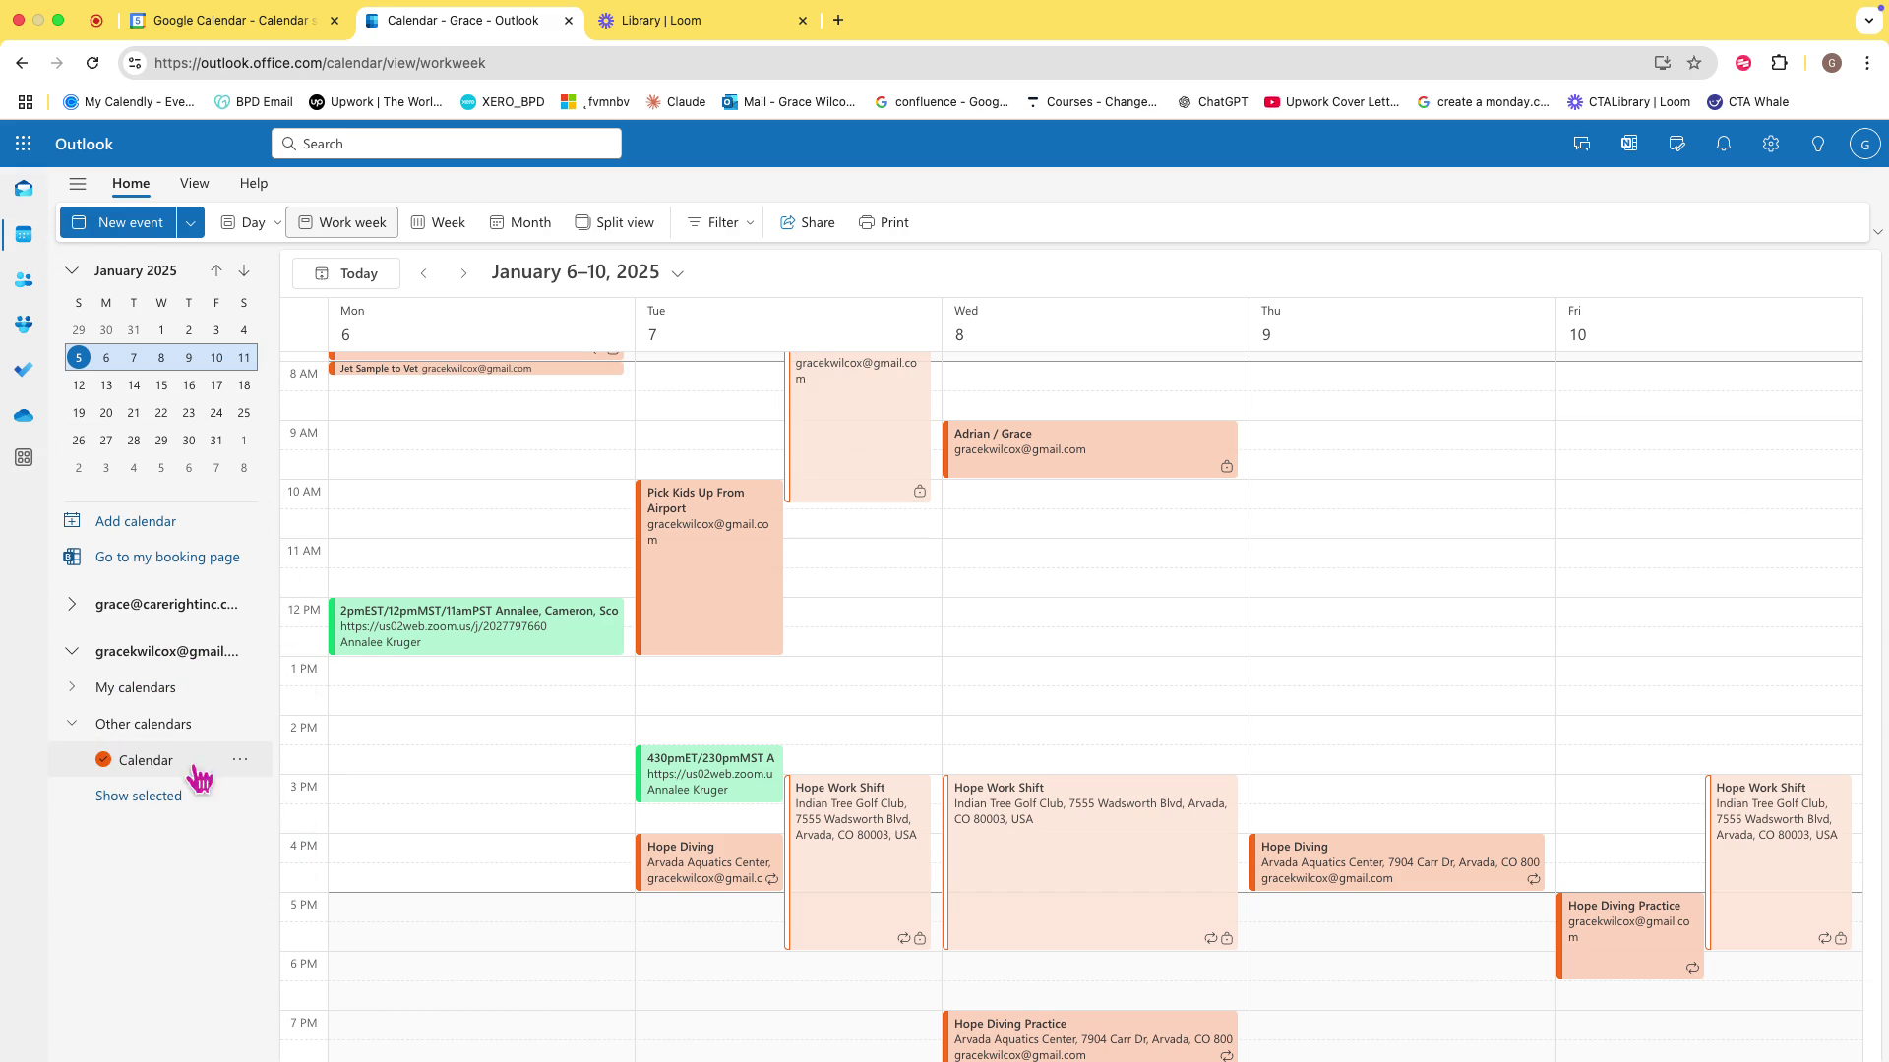Switch to Split view

coord(614,222)
